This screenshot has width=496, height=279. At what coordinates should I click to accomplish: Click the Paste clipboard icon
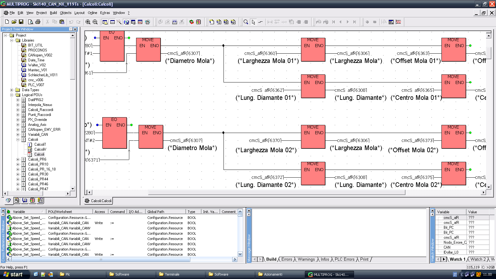(x=62, y=22)
